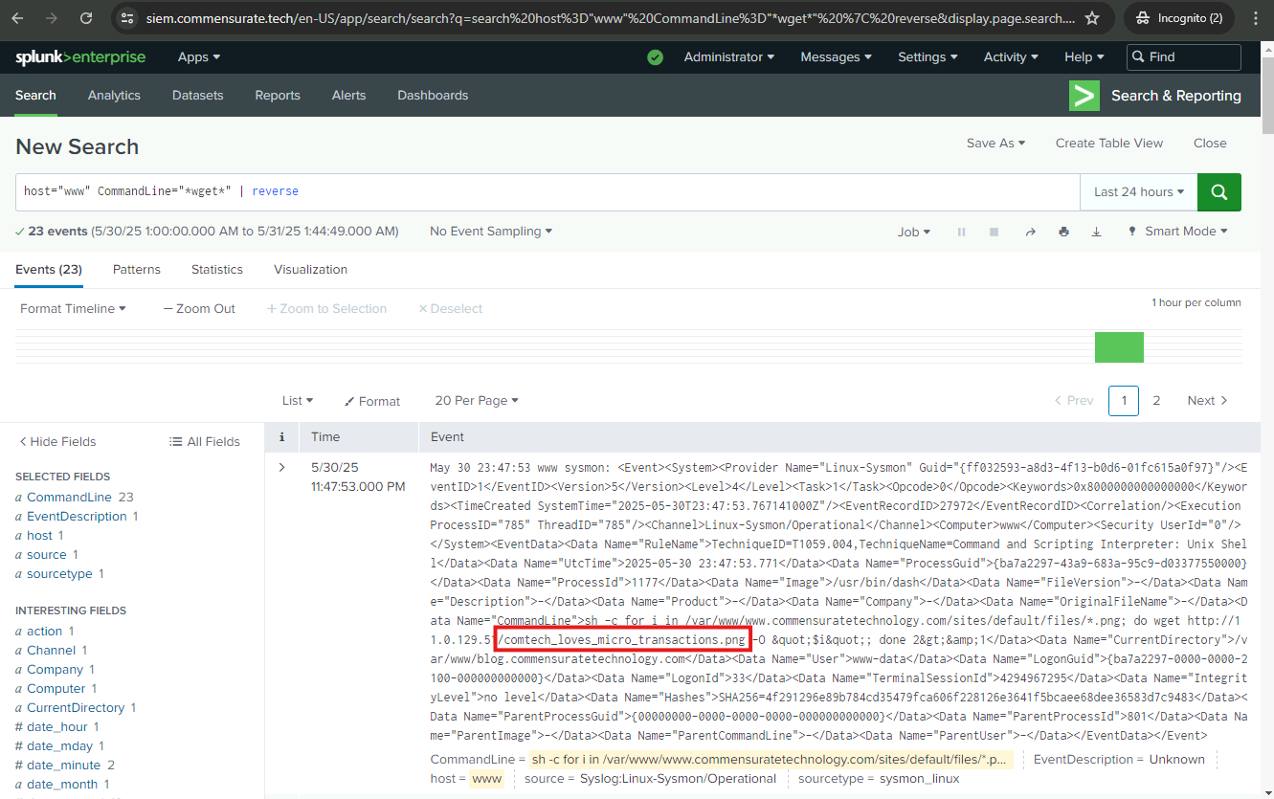Reload the page in the browser

pos(86,18)
